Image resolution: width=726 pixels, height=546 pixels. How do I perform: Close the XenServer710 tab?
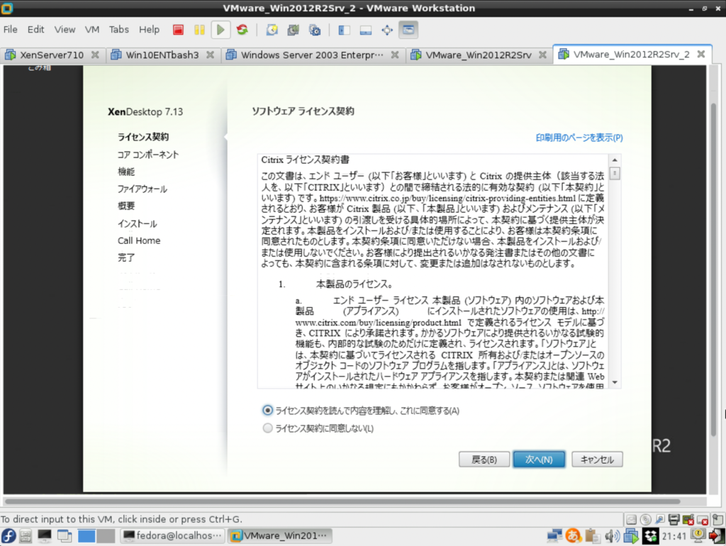coord(95,55)
